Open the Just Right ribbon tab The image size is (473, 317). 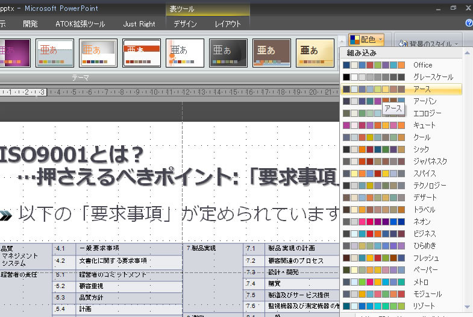139,24
